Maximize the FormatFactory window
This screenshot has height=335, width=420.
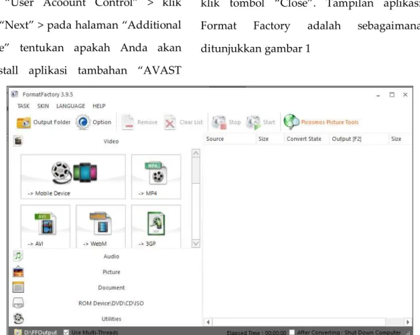[392, 95]
